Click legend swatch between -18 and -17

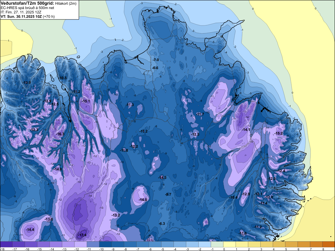point(6,244)
